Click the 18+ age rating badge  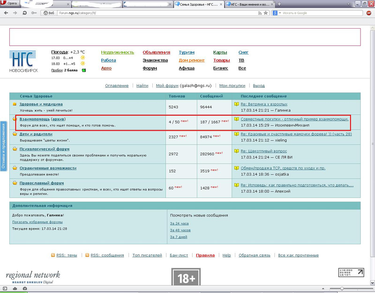(x=186, y=278)
